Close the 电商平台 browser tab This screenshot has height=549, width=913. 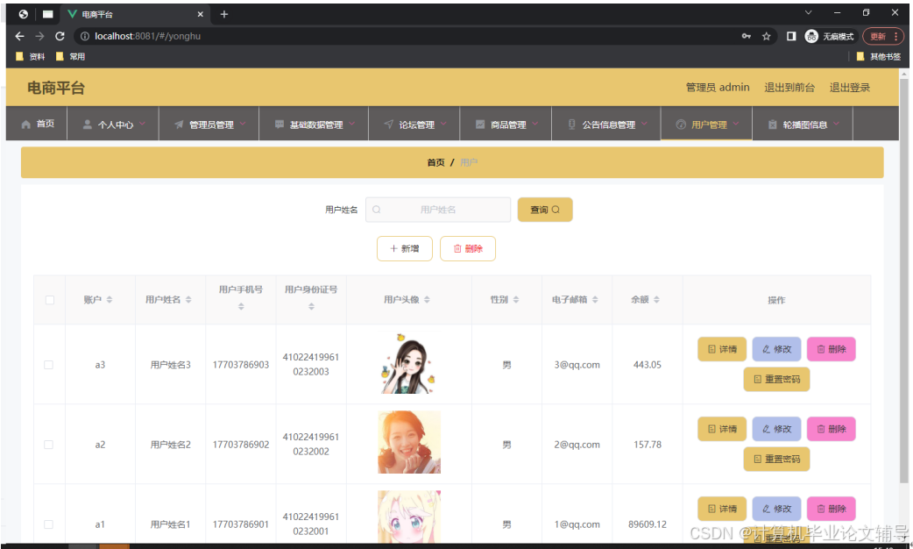201,14
